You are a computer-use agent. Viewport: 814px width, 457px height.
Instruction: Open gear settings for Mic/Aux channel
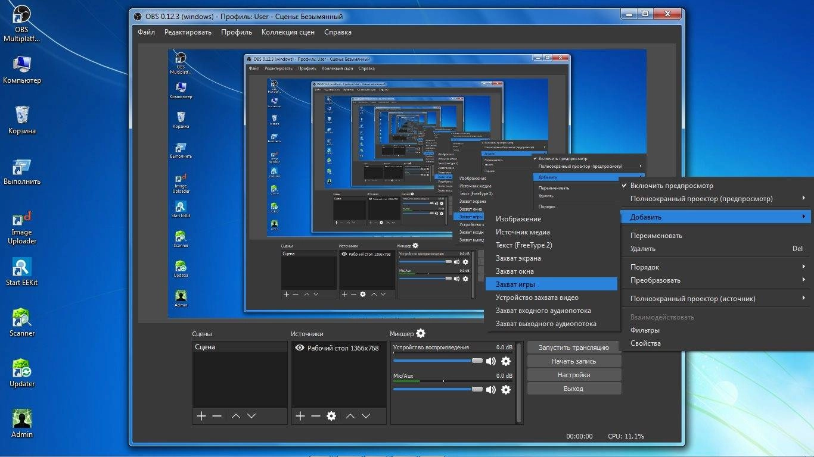506,390
